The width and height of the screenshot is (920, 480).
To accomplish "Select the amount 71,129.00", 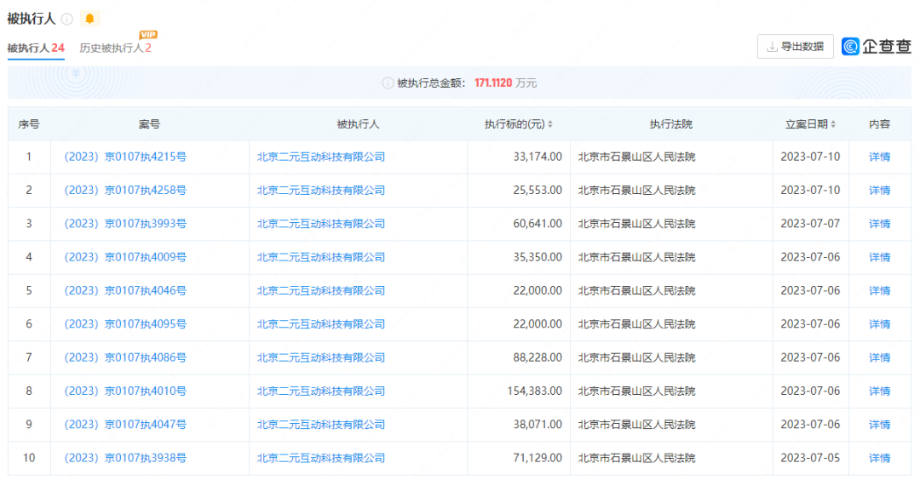I will [538, 458].
